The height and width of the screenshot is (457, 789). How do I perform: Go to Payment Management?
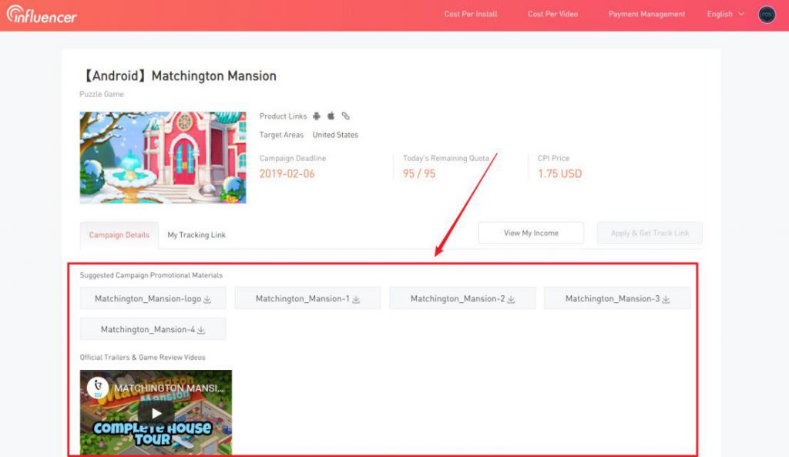[646, 14]
